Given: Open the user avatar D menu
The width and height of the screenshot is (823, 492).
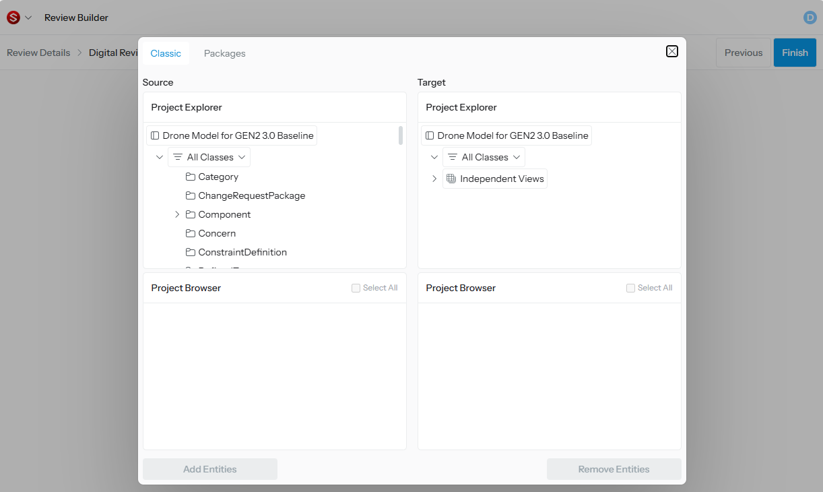Looking at the screenshot, I should tap(810, 18).
